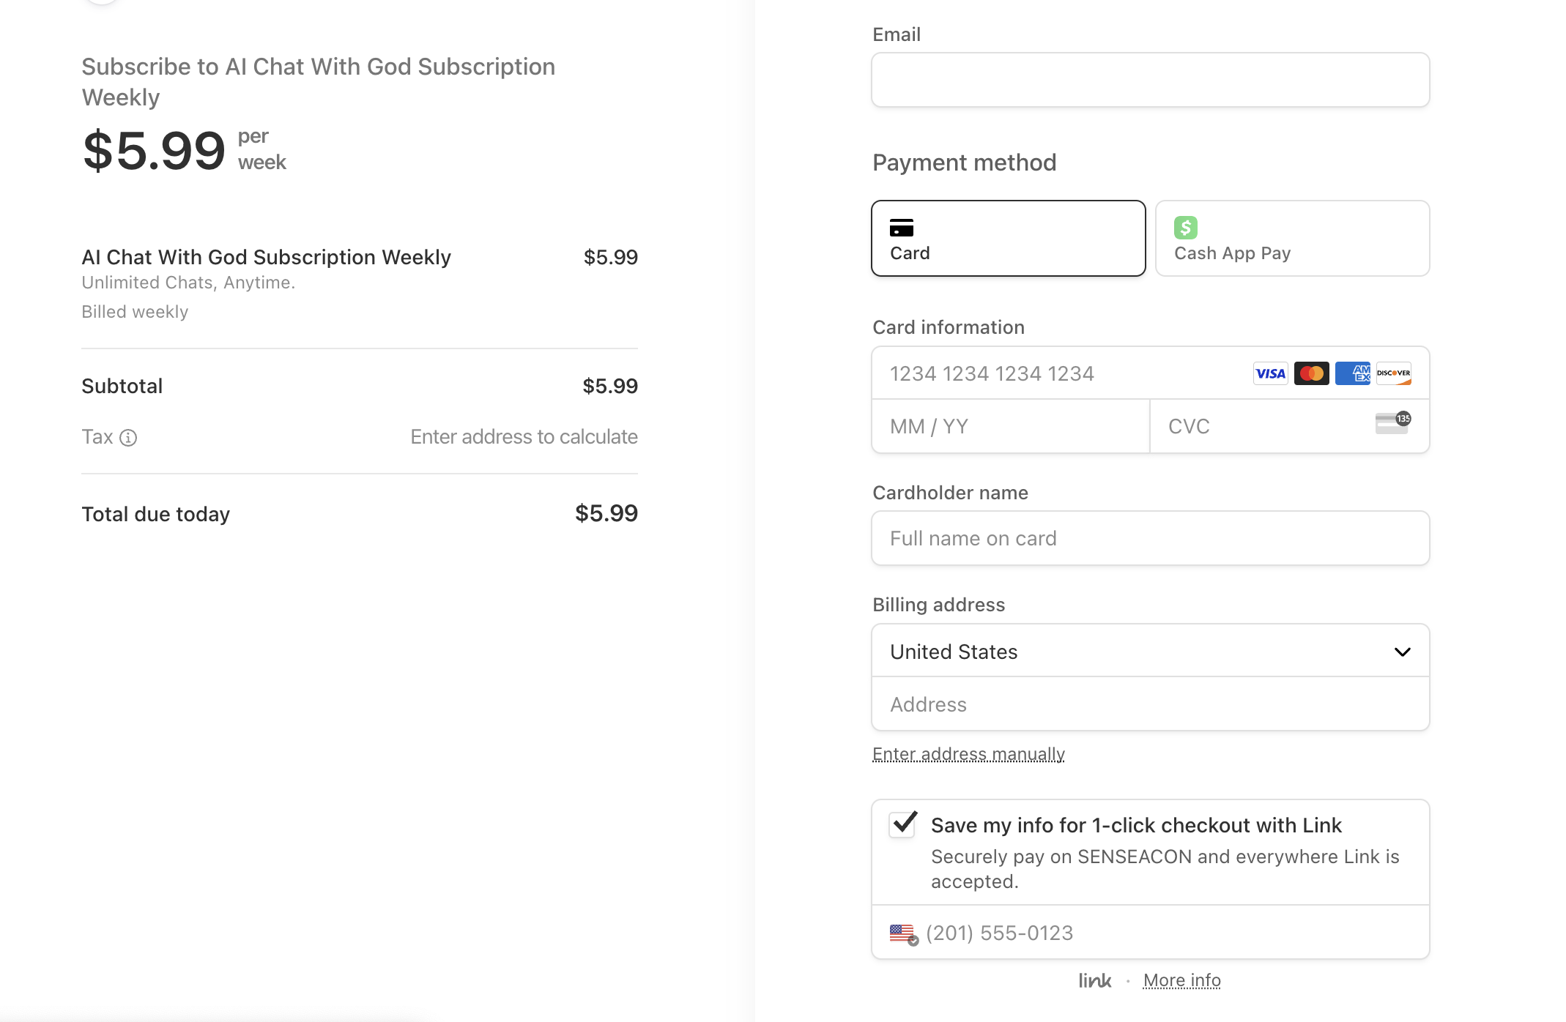Click Enter address manually link

pos(968,754)
